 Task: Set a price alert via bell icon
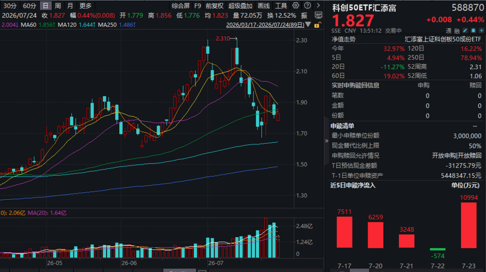coord(473,30)
